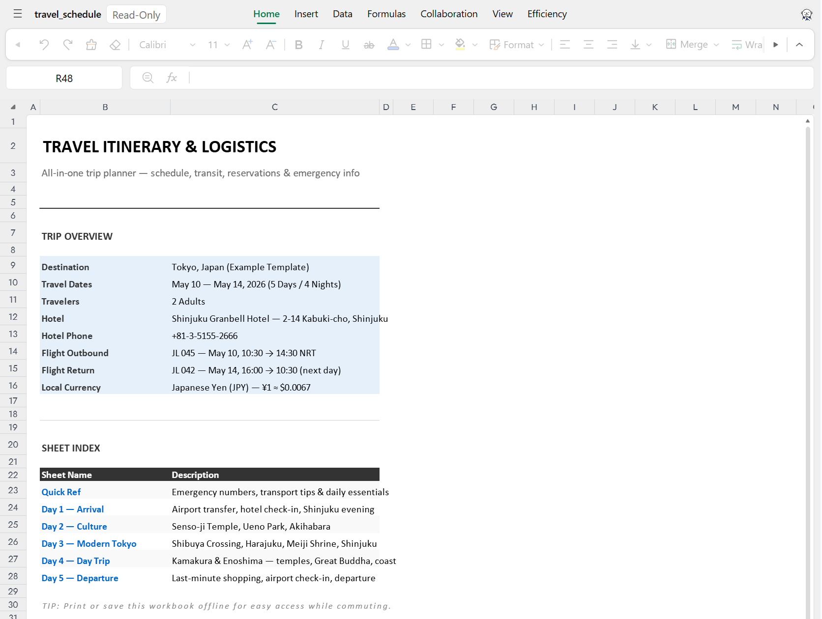Click the Read-Only status badge
Viewport: 822px width, 619px height.
(137, 15)
